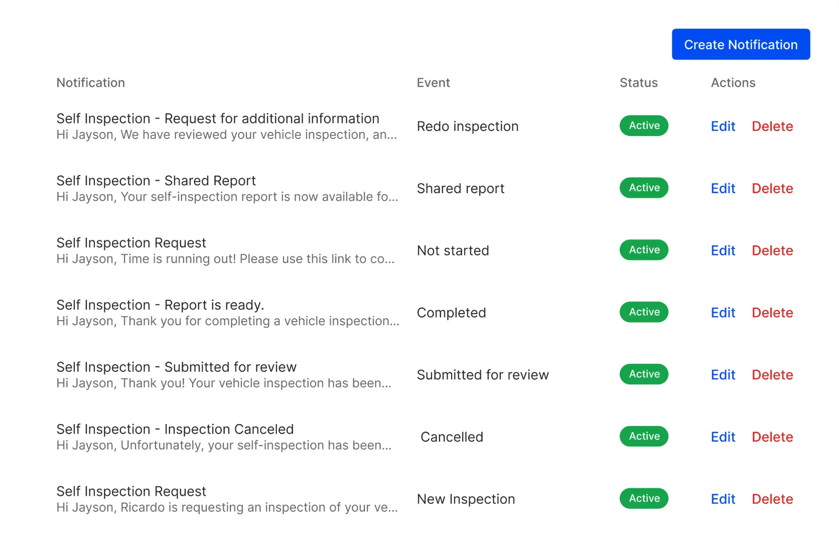839x554 pixels.
Task: Edit the Redo inspection notification
Action: coord(723,126)
